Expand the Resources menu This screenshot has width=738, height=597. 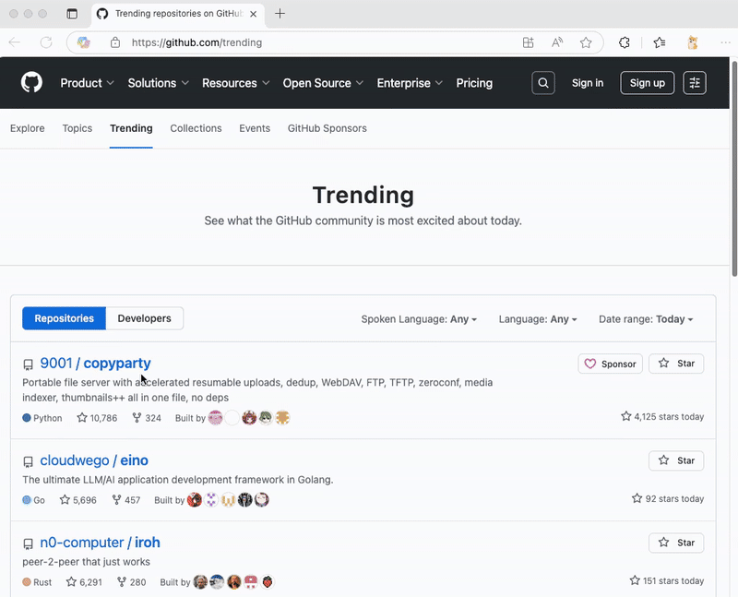click(236, 83)
